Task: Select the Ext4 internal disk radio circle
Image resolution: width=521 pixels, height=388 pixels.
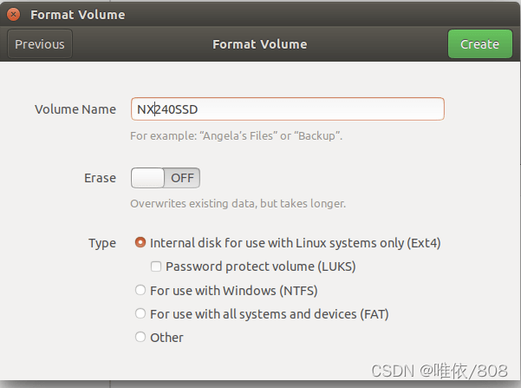Action: pos(140,242)
